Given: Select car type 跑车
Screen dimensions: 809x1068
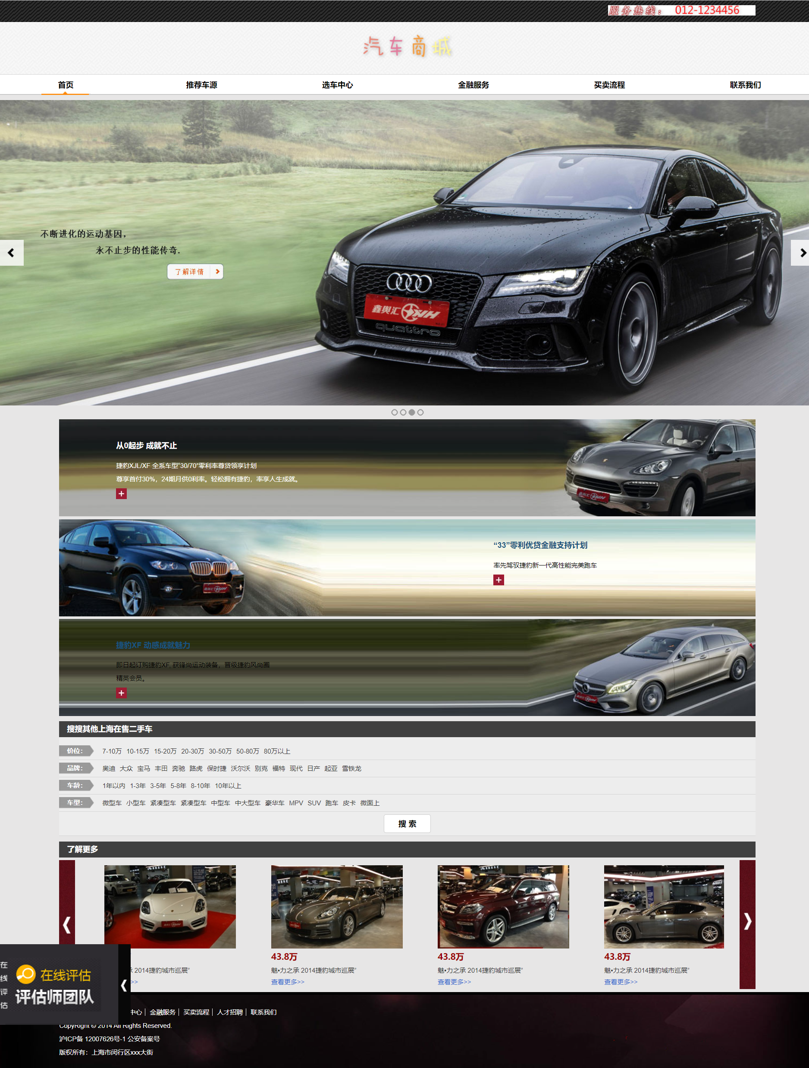Looking at the screenshot, I should [332, 804].
